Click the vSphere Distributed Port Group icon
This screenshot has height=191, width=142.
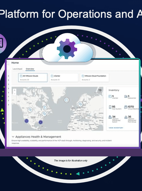coord(126,117)
